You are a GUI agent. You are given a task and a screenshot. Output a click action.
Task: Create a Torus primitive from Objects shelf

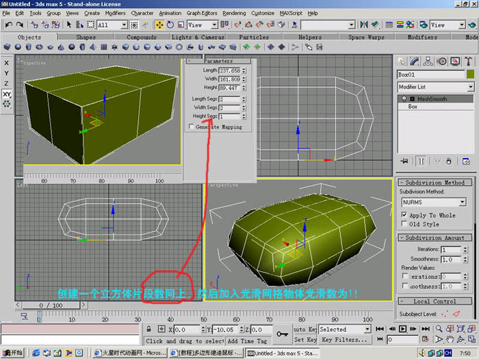point(40,47)
